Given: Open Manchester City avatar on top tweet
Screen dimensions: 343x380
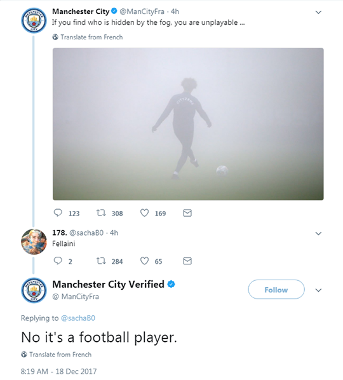Looking at the screenshot, I should click(34, 20).
